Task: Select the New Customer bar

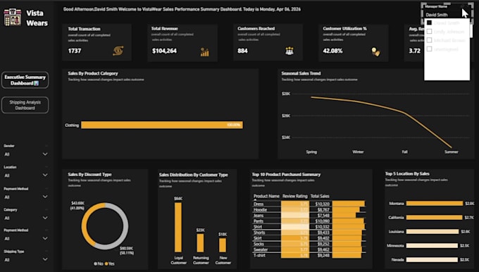Action: point(223,245)
